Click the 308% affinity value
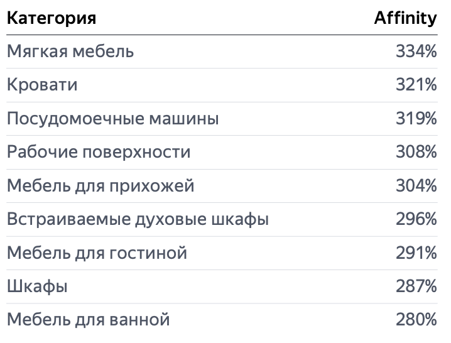This screenshot has width=451, height=343. click(416, 152)
